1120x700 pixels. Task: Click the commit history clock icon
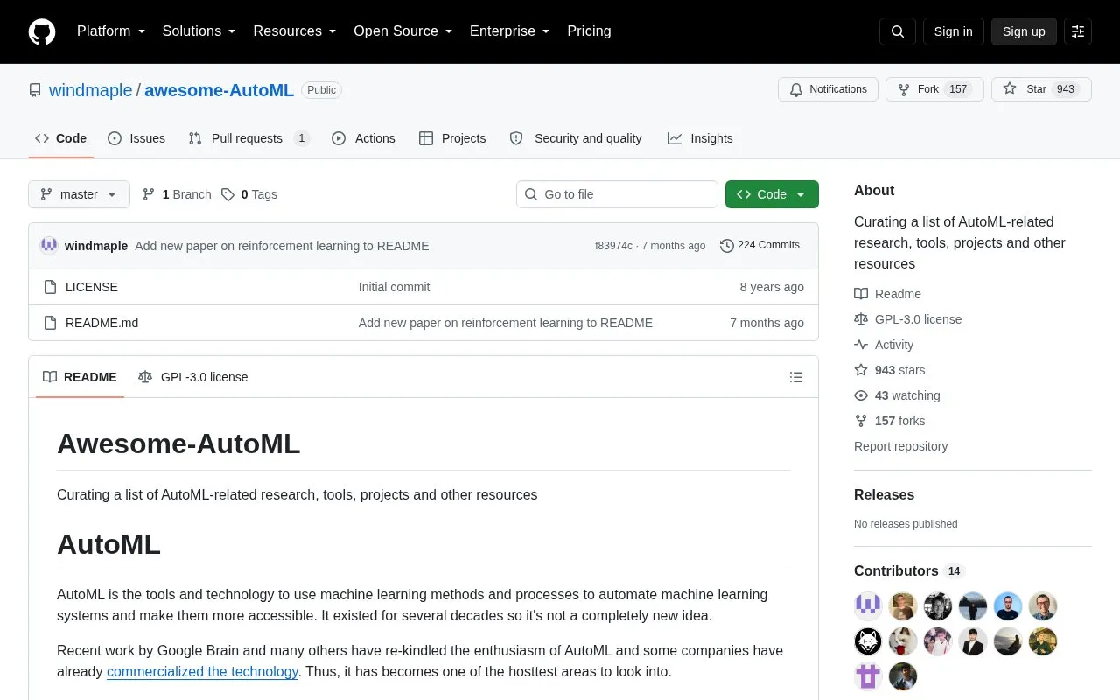point(726,246)
